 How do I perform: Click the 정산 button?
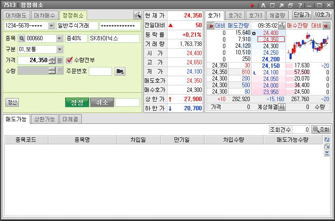coord(12,102)
